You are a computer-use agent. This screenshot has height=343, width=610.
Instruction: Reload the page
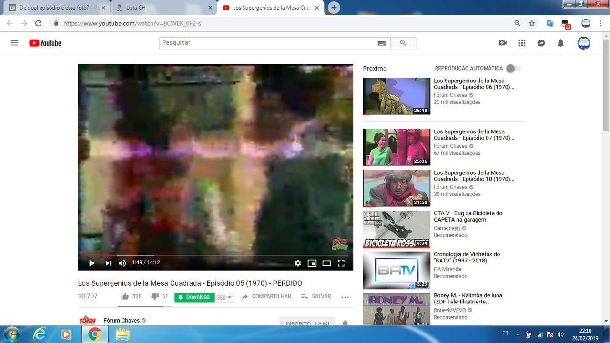(x=39, y=23)
